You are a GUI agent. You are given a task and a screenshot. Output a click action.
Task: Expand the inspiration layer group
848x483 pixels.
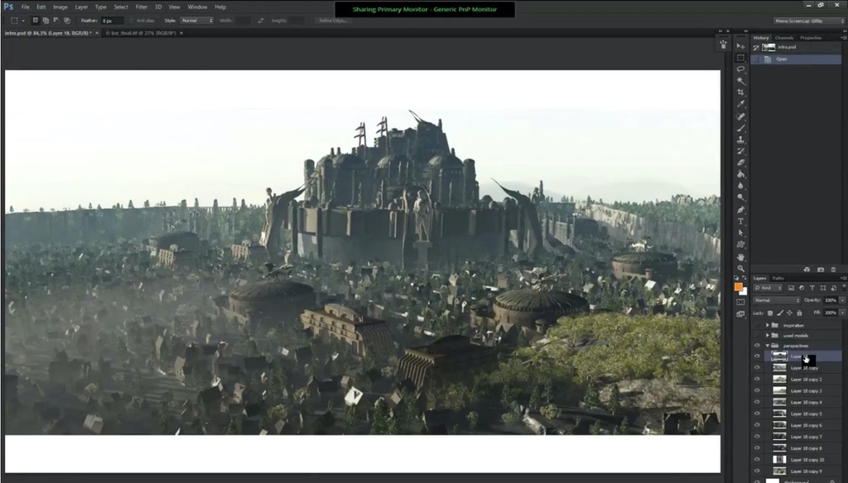[767, 325]
